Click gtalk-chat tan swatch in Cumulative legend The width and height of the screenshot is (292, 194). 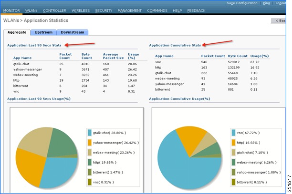pos(233,153)
